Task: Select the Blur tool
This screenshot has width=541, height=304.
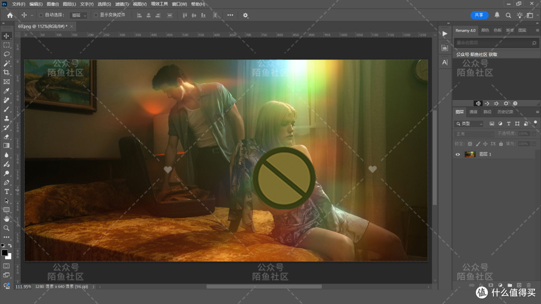Action: click(x=6, y=155)
